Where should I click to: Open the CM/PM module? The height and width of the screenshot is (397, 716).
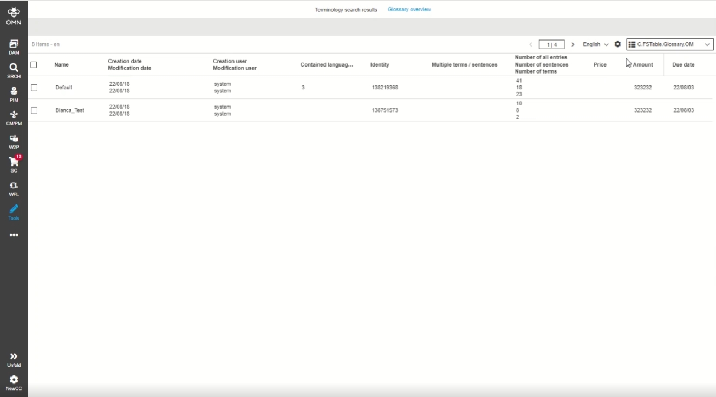point(14,118)
